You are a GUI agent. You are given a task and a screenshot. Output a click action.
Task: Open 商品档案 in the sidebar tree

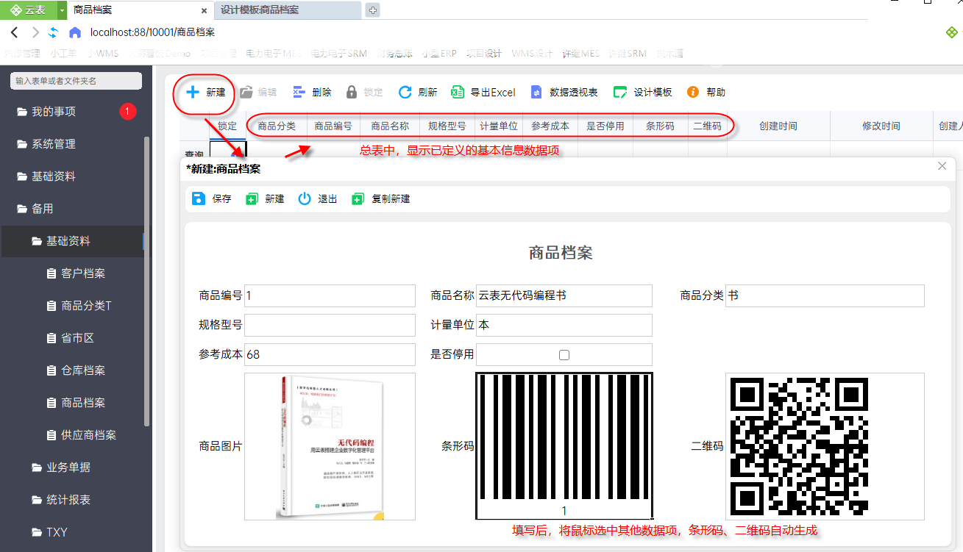[76, 403]
